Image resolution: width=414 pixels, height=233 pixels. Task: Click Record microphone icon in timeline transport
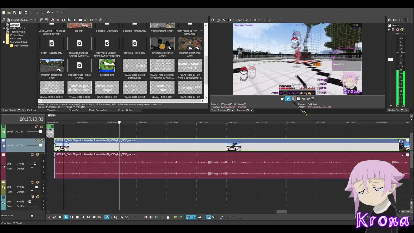49,217
